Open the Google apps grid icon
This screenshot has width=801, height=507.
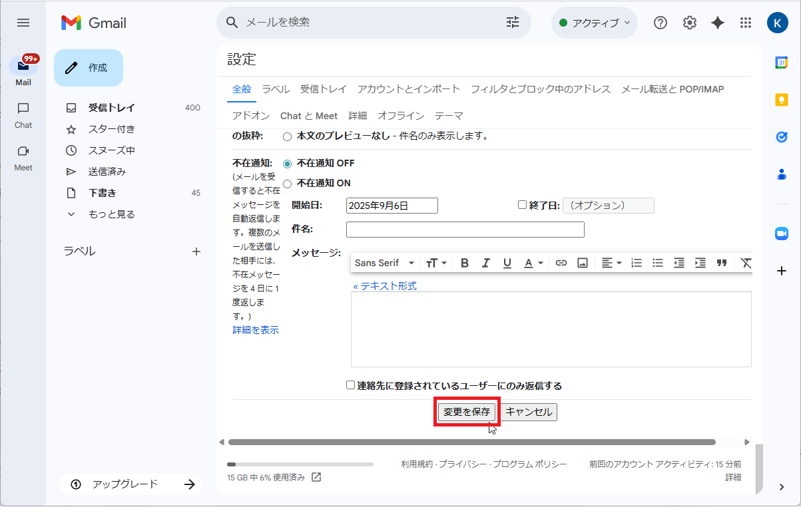point(746,22)
